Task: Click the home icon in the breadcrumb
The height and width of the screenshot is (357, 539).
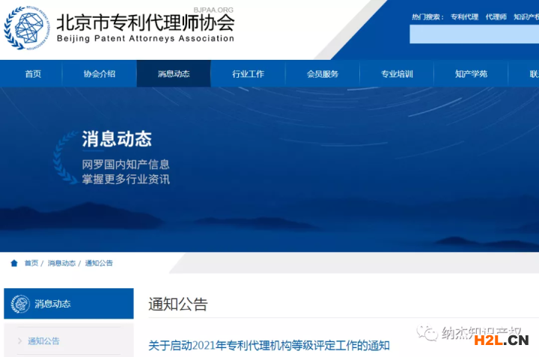Action: [x=14, y=263]
